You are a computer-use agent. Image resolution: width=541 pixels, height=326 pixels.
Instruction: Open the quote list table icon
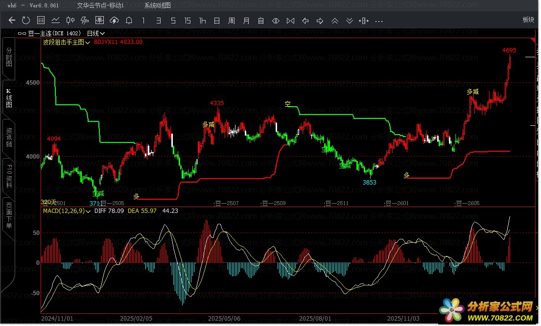point(41,21)
